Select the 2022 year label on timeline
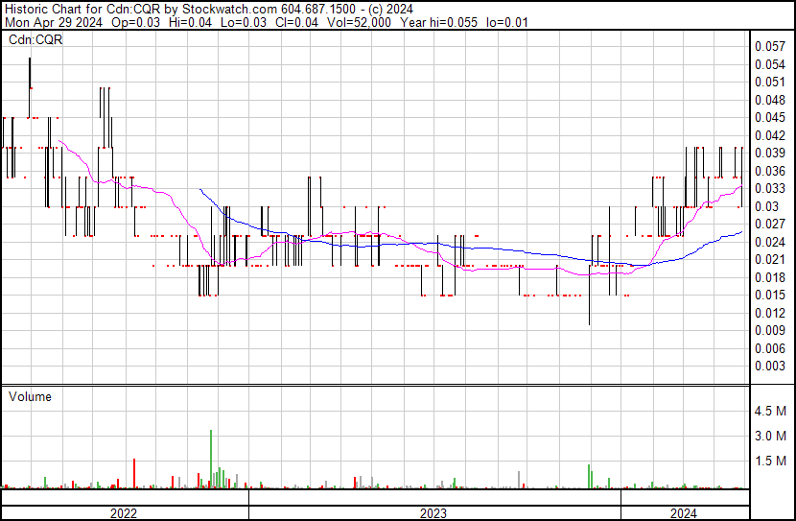 point(124,513)
